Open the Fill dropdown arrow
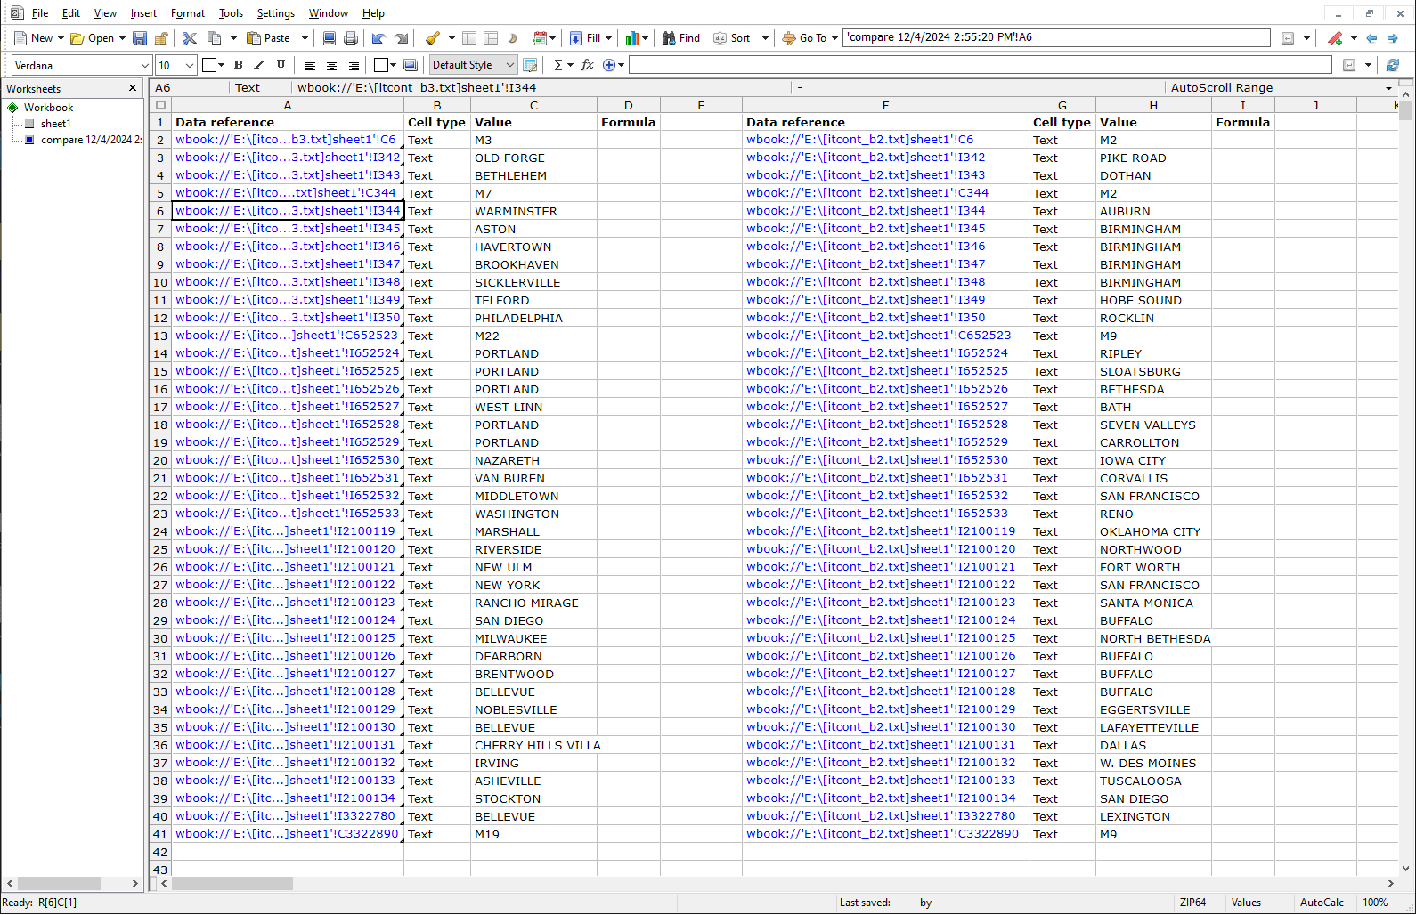 (609, 38)
